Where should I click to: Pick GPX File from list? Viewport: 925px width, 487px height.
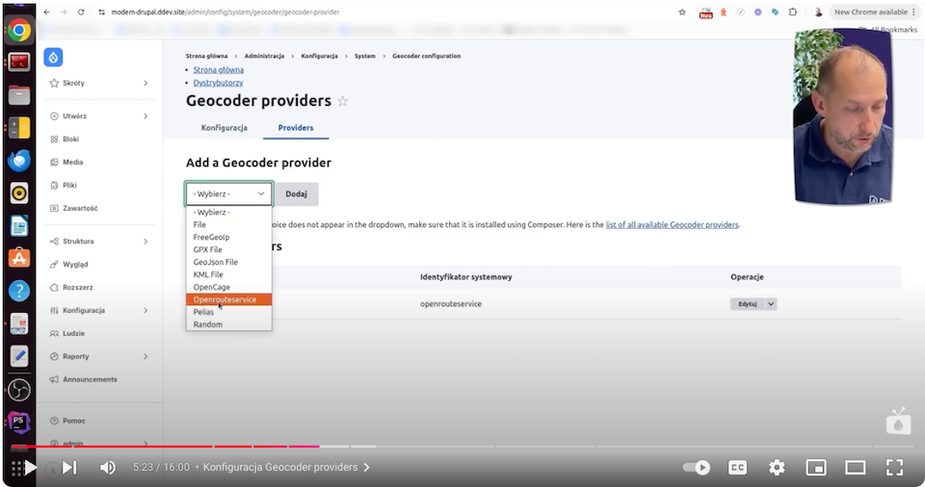pos(229,249)
